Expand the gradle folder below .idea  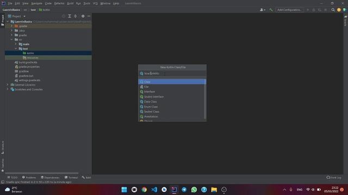pos(12,35)
